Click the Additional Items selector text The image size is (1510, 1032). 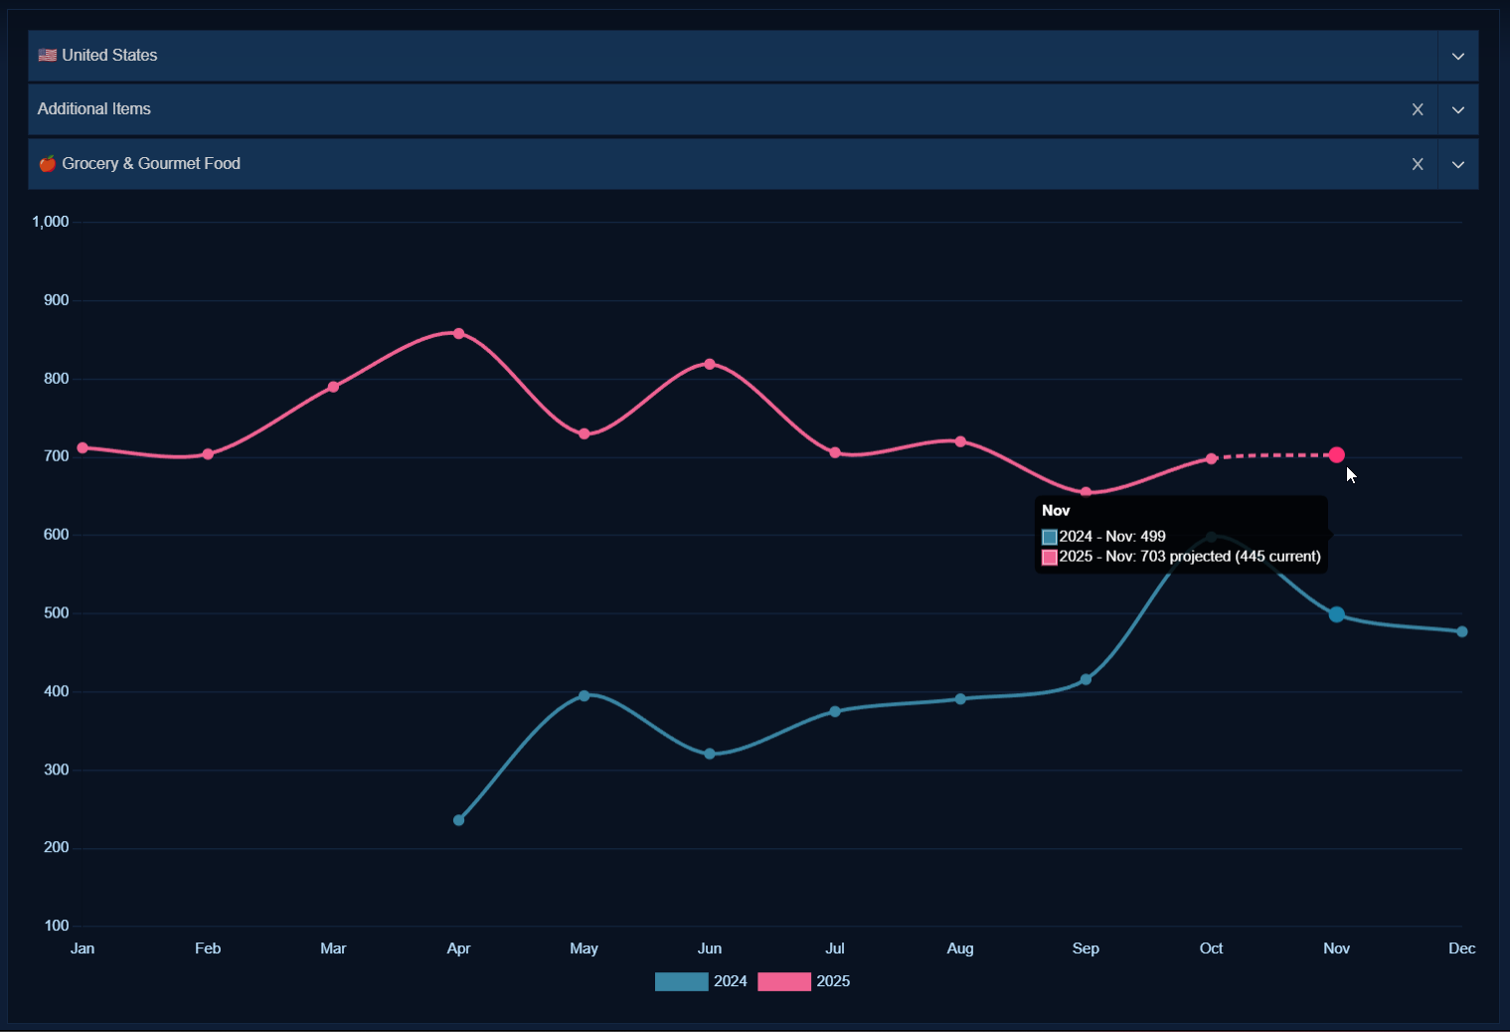coord(94,109)
